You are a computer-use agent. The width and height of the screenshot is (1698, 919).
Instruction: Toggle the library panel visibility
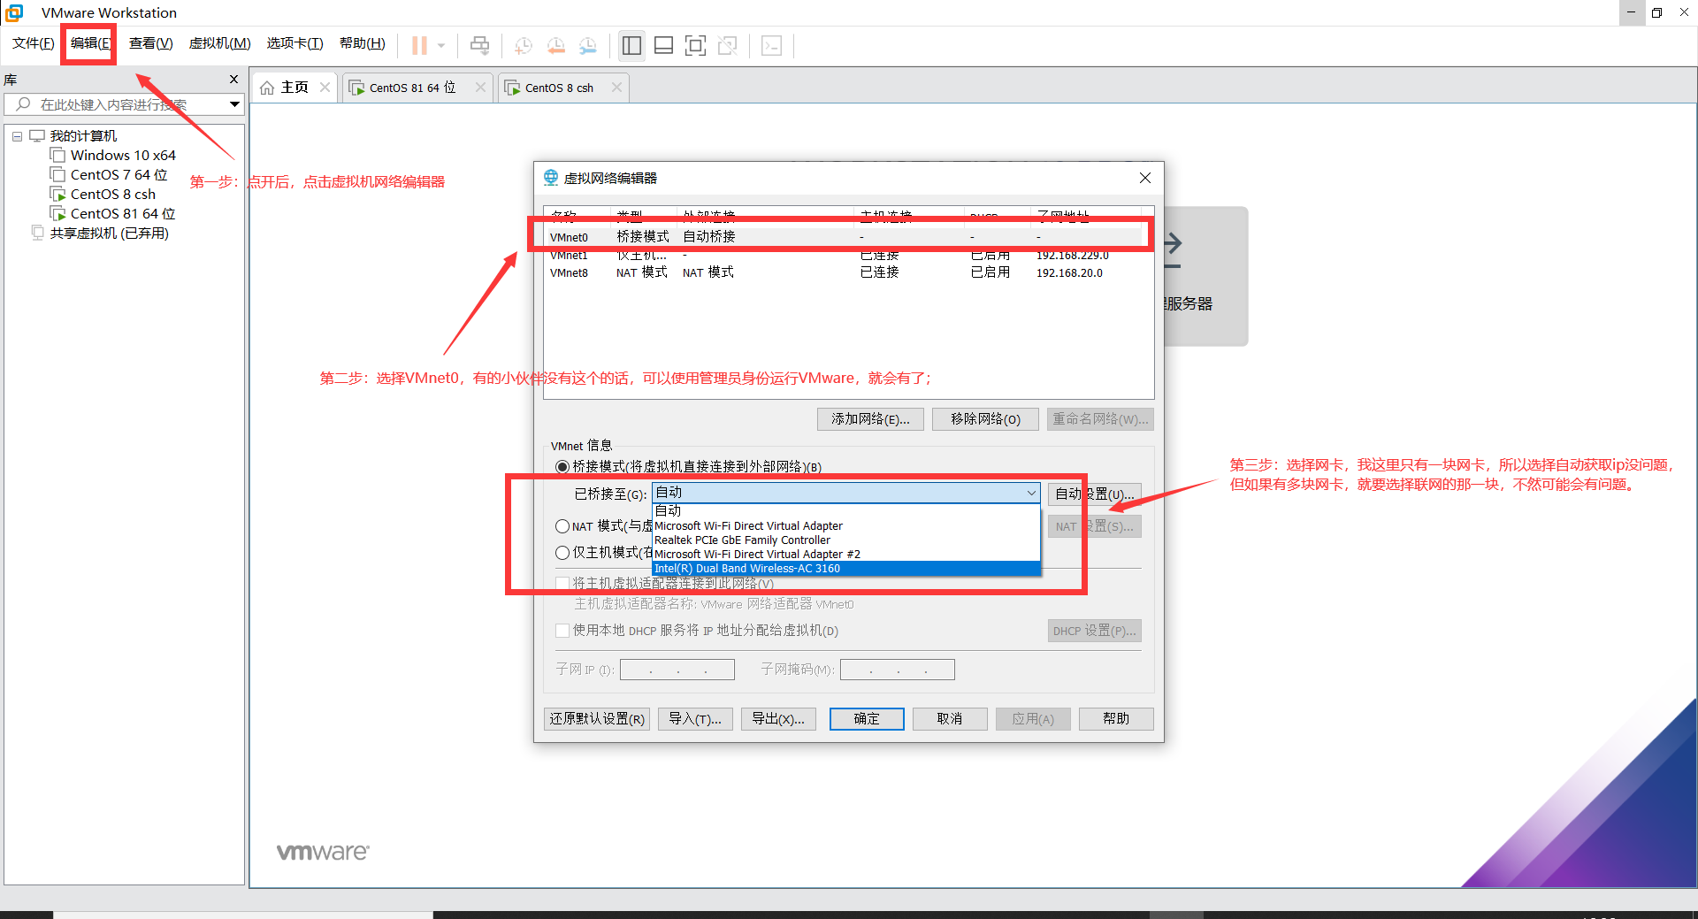point(631,45)
